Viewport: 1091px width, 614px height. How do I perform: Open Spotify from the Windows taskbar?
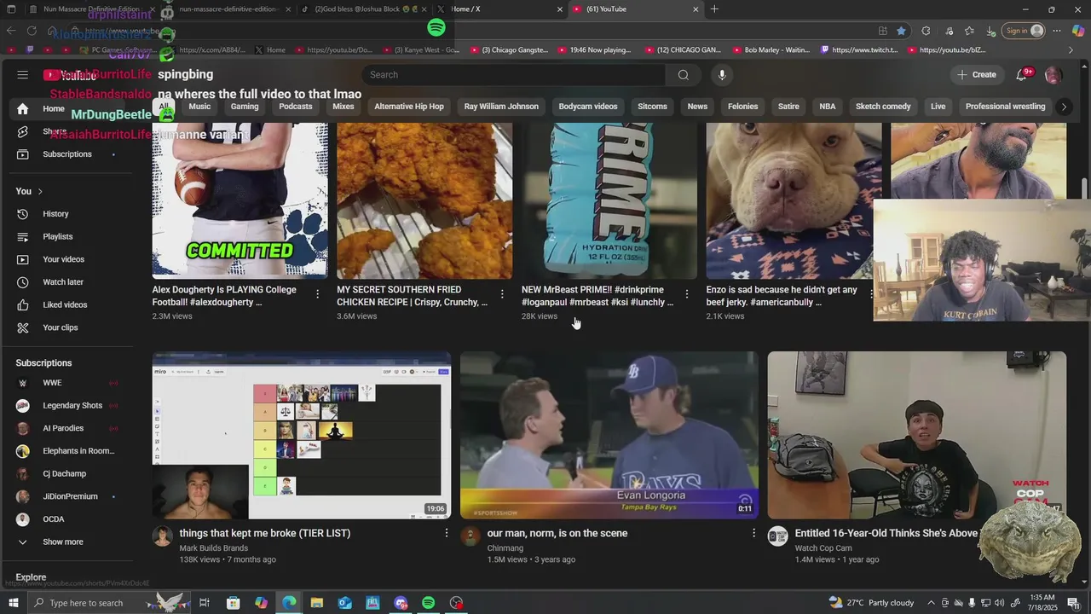(428, 603)
